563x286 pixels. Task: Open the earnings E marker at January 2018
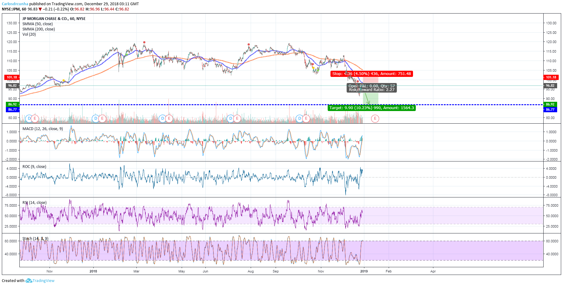tap(102, 118)
